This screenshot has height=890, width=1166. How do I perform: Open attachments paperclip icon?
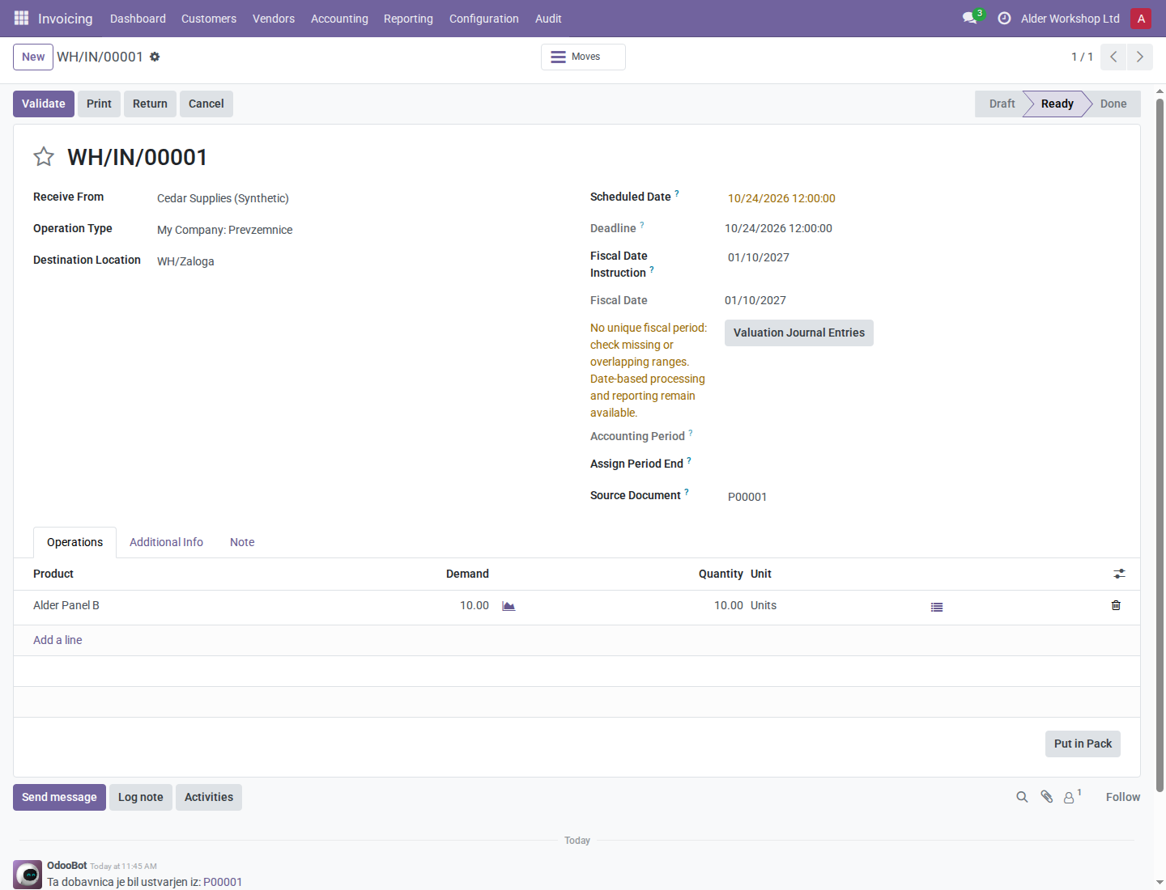click(x=1047, y=797)
